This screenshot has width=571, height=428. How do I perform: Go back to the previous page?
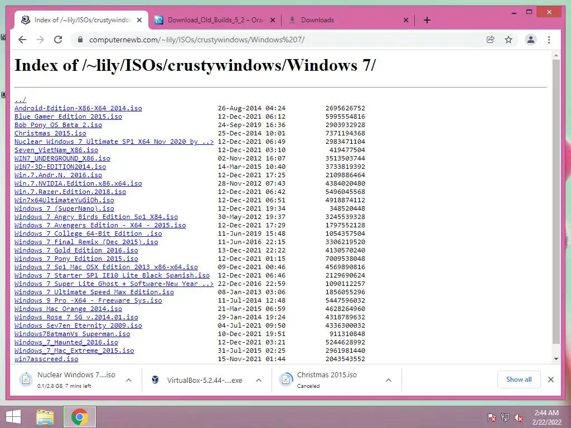[22, 40]
